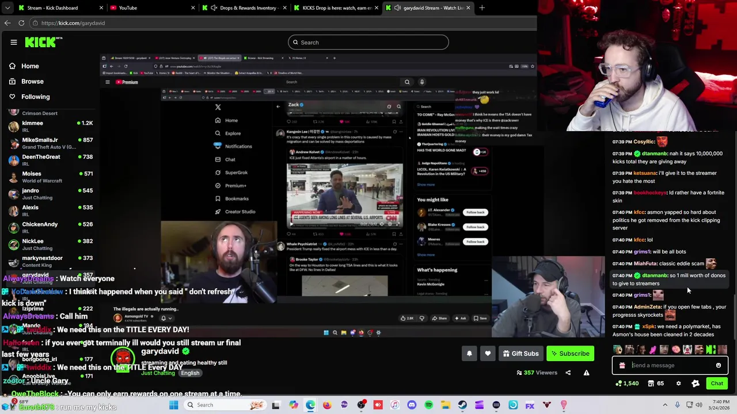
Task: Switch to Drops & Rewards Inventory tab
Action: (x=243, y=8)
